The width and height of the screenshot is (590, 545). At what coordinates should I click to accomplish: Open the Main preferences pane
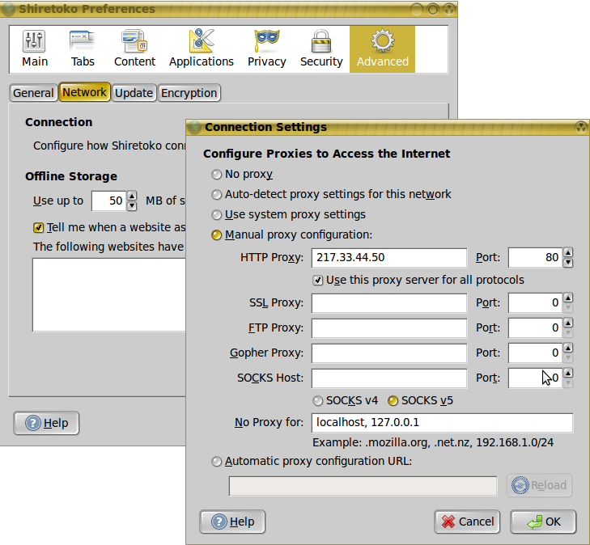pyautogui.click(x=35, y=49)
